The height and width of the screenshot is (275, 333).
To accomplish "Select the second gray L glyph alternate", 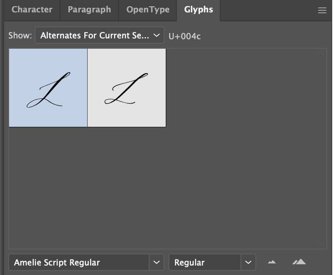I will [x=127, y=88].
